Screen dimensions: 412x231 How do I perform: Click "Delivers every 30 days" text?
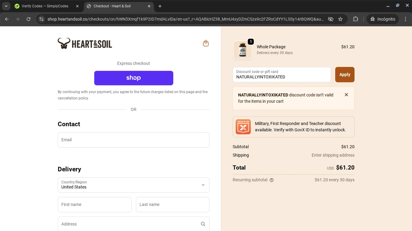[x=275, y=53]
